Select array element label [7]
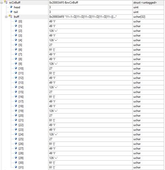 click(x=20, y=54)
